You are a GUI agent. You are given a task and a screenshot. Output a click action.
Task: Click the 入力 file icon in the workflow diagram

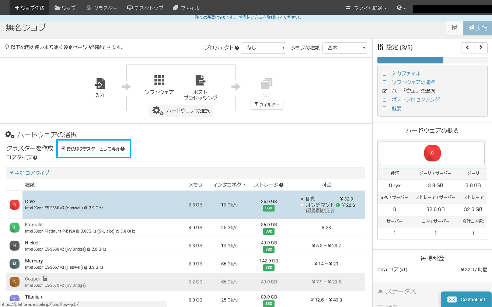point(100,84)
